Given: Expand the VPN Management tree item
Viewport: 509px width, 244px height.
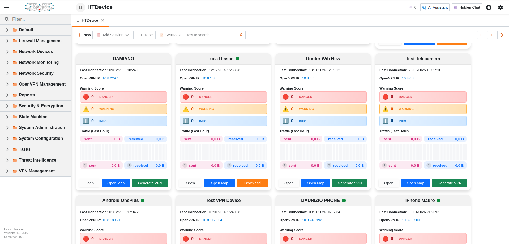Looking at the screenshot, I should (x=7, y=171).
